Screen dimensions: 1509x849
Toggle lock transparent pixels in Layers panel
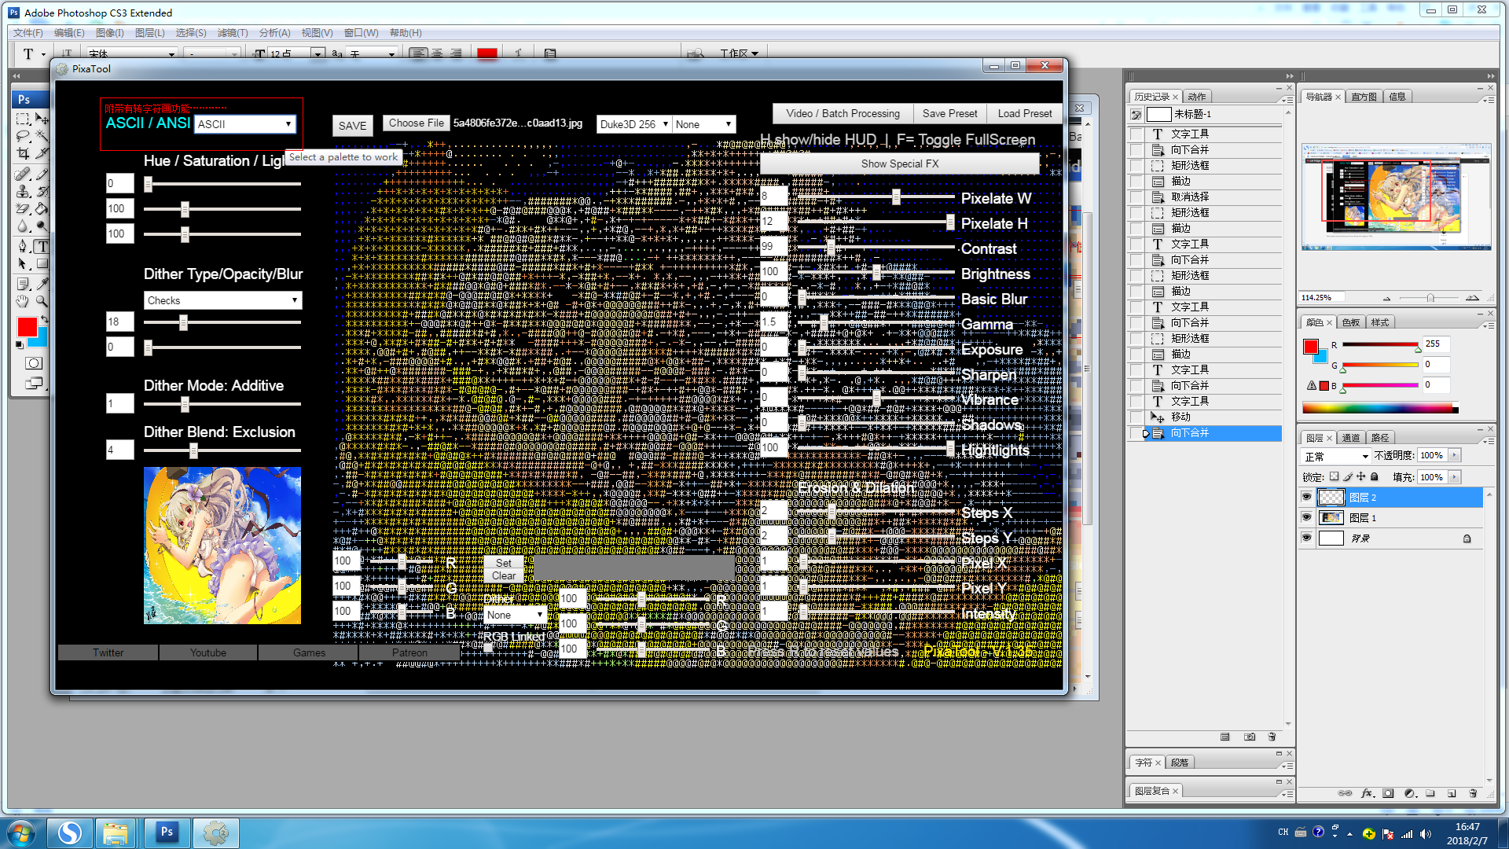(1334, 476)
